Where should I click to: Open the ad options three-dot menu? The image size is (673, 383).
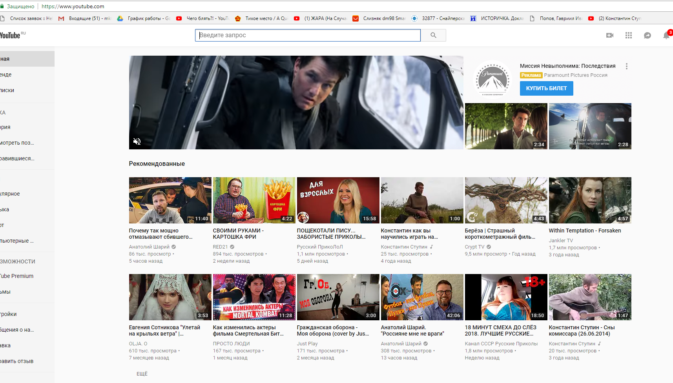tap(627, 66)
